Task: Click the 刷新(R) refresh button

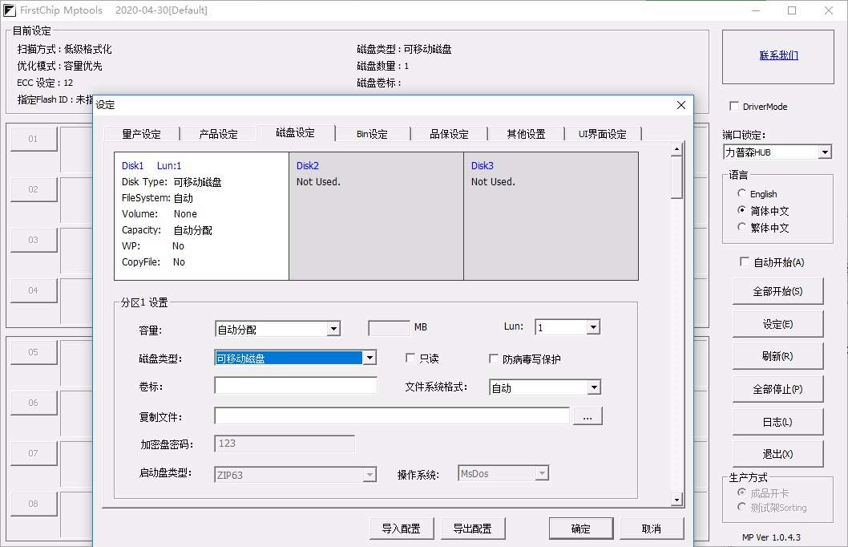Action: tap(777, 355)
